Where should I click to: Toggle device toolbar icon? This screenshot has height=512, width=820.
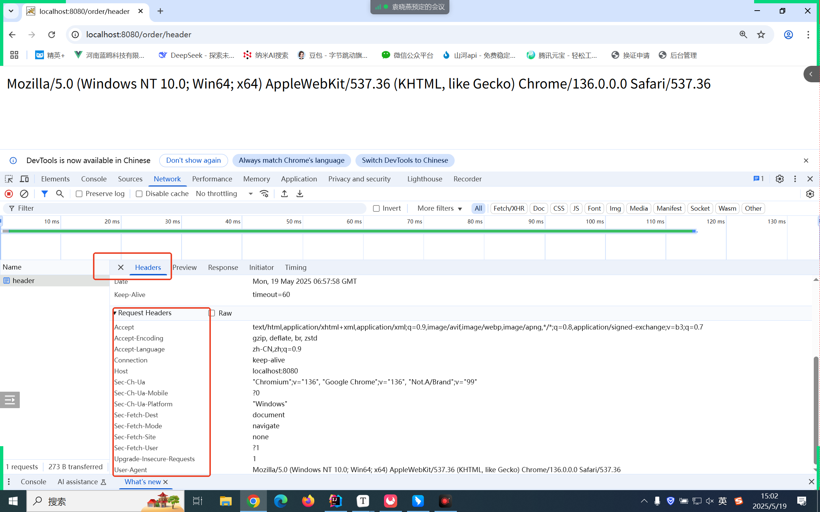pos(25,179)
